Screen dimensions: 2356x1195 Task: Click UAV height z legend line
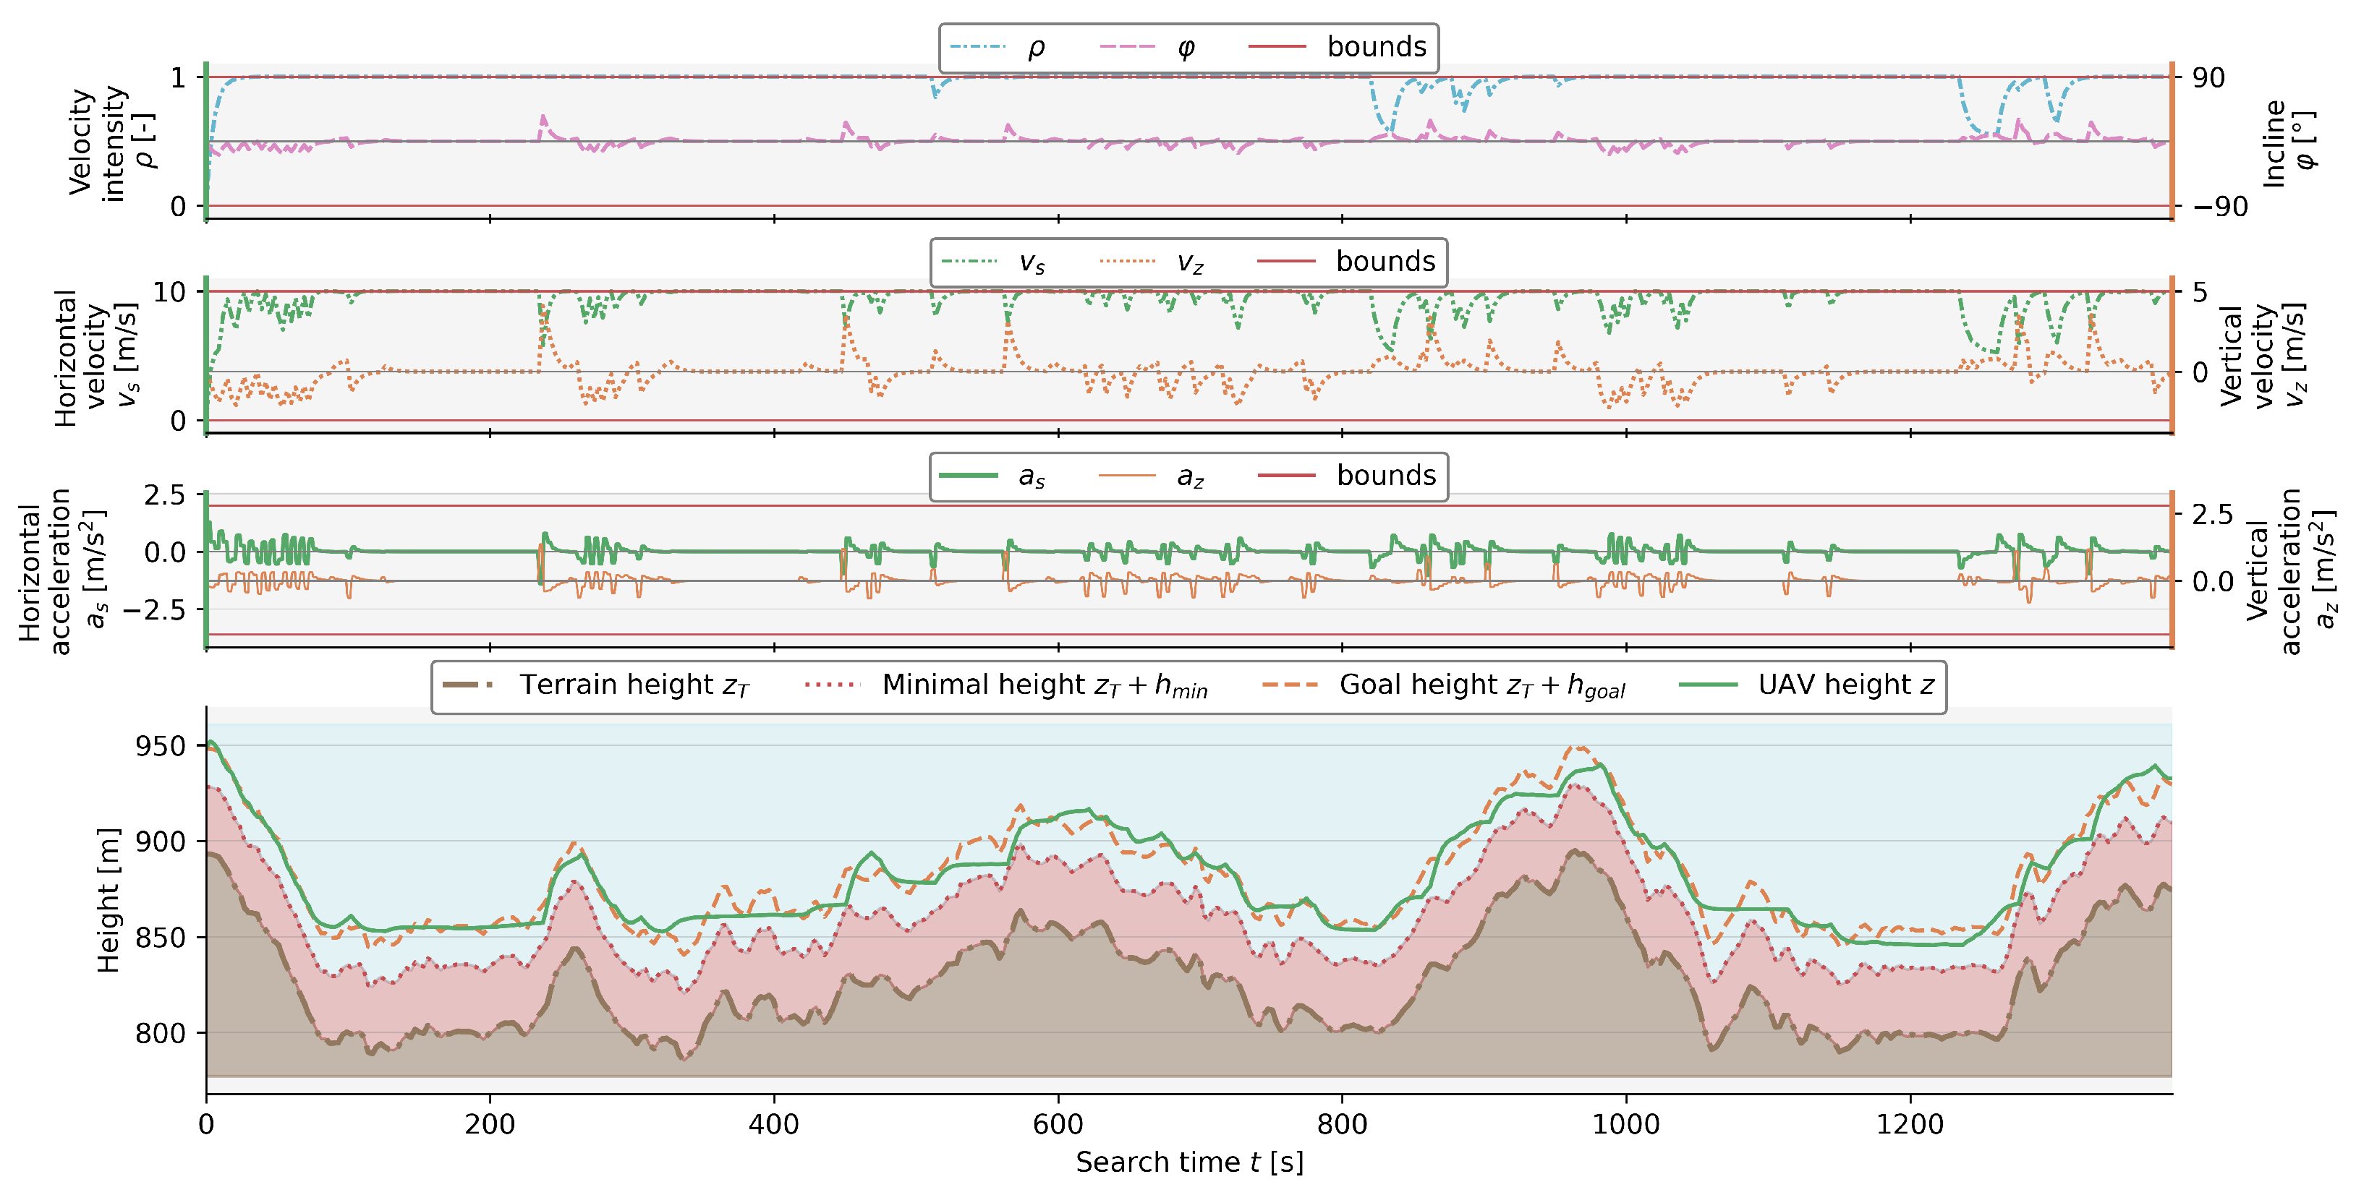click(1709, 685)
